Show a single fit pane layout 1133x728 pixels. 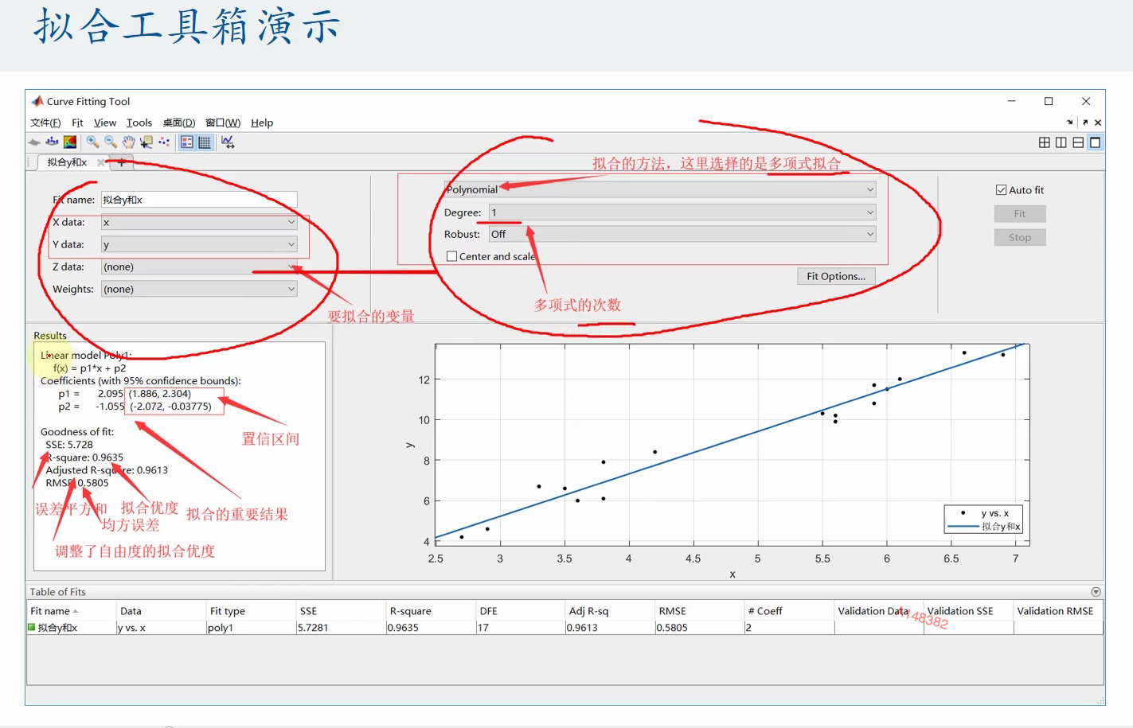point(1095,142)
